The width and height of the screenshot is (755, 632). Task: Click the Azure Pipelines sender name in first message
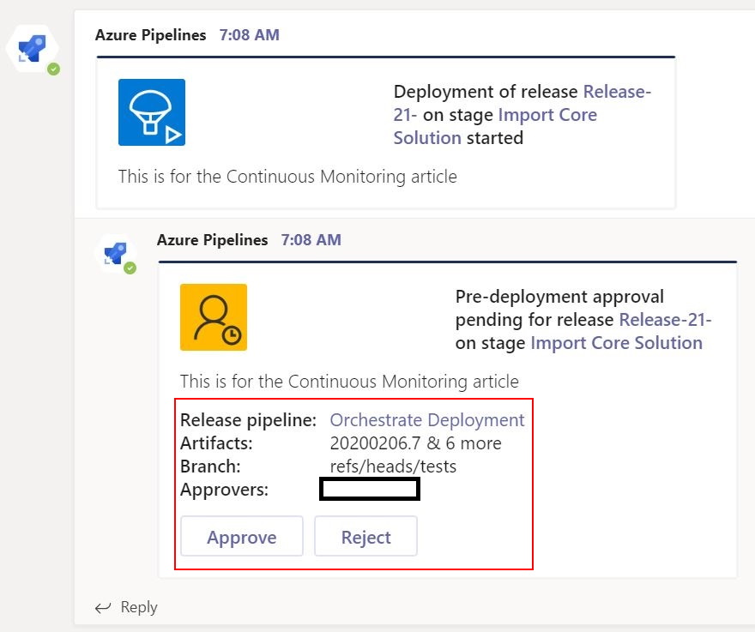coord(151,35)
